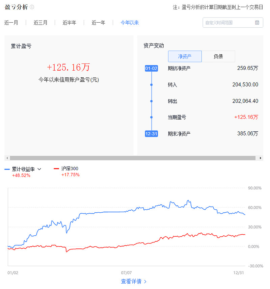This screenshot has width=270, height=289.
Task: Switch to the 负债 toggle
Action: click(x=218, y=56)
